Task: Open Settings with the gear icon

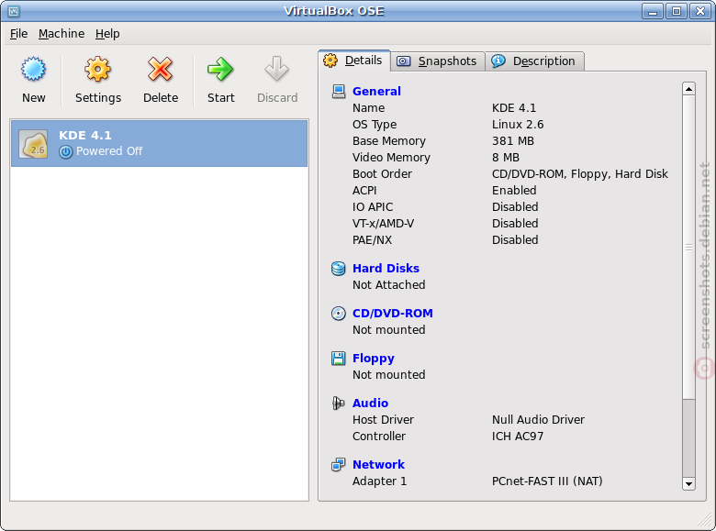Action: [x=97, y=70]
